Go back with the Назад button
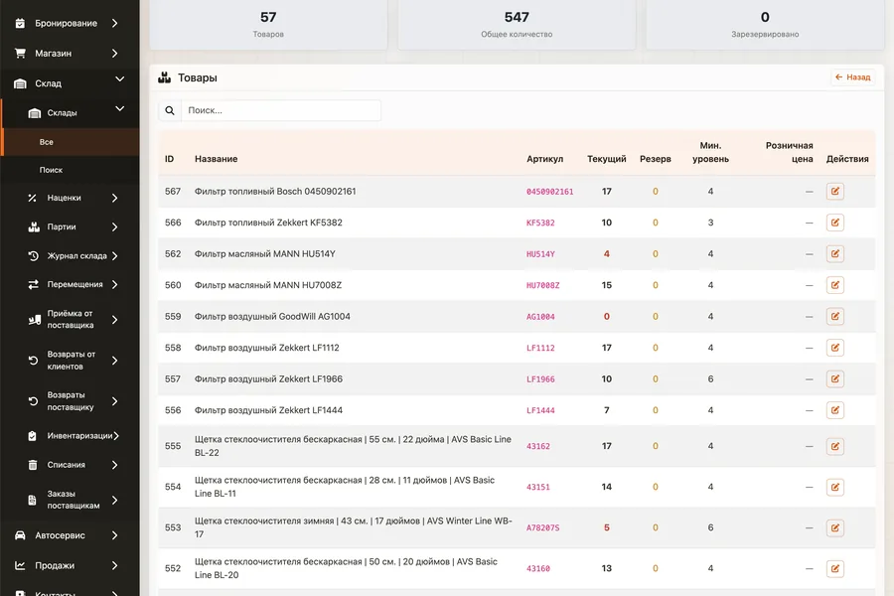Screen dimensions: 894x596 pos(853,77)
